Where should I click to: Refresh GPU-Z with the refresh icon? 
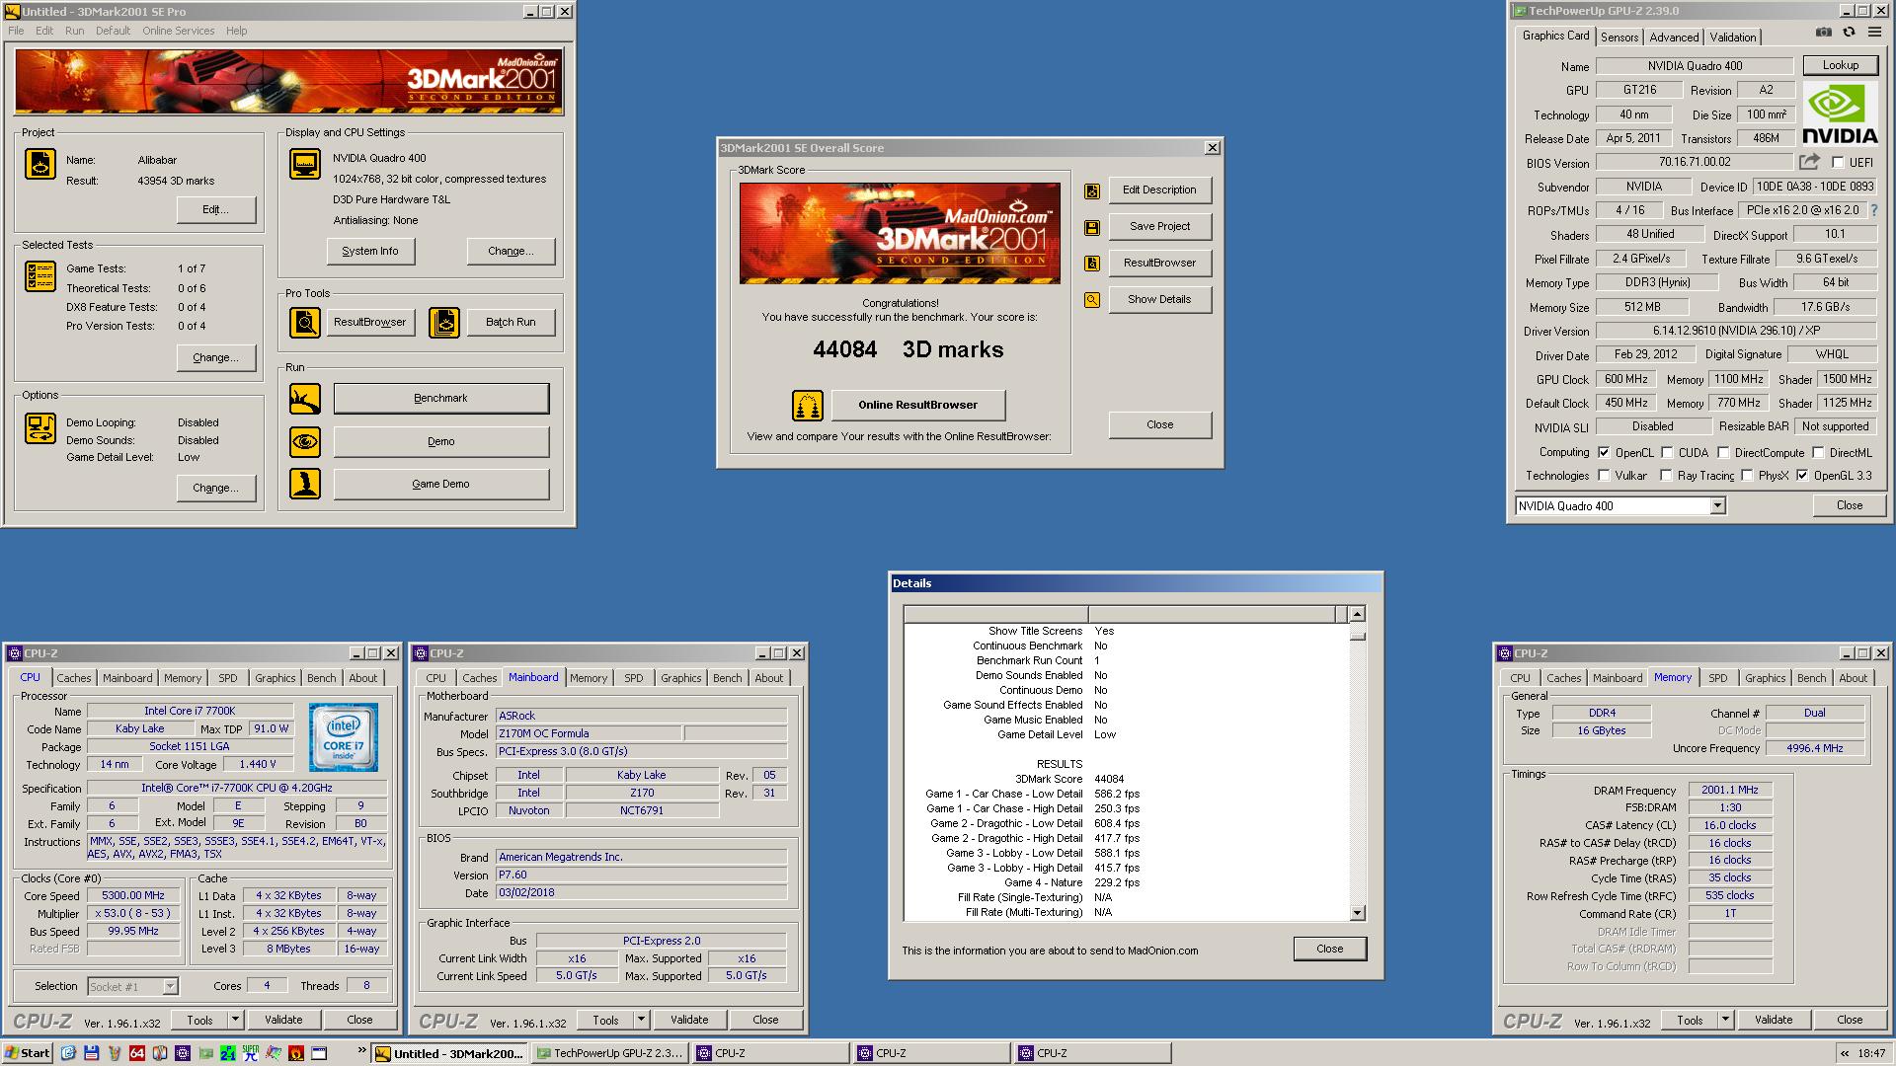pyautogui.click(x=1849, y=33)
